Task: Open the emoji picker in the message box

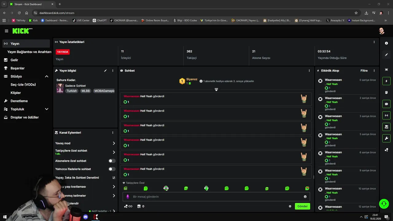Action: (305, 197)
